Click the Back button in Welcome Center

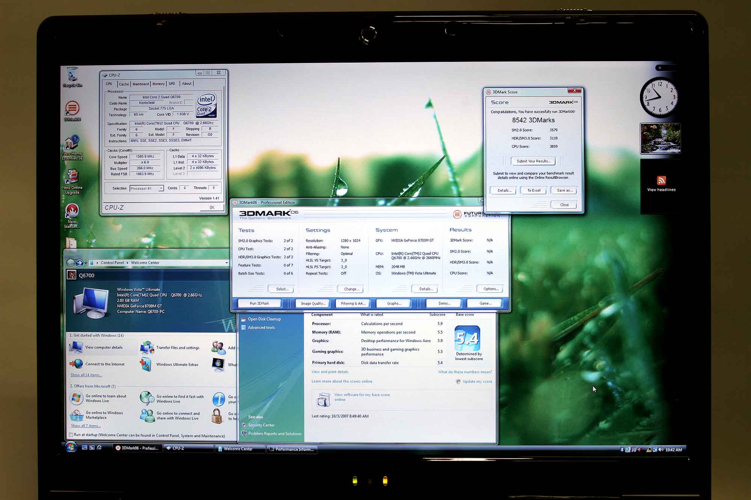[x=71, y=263]
